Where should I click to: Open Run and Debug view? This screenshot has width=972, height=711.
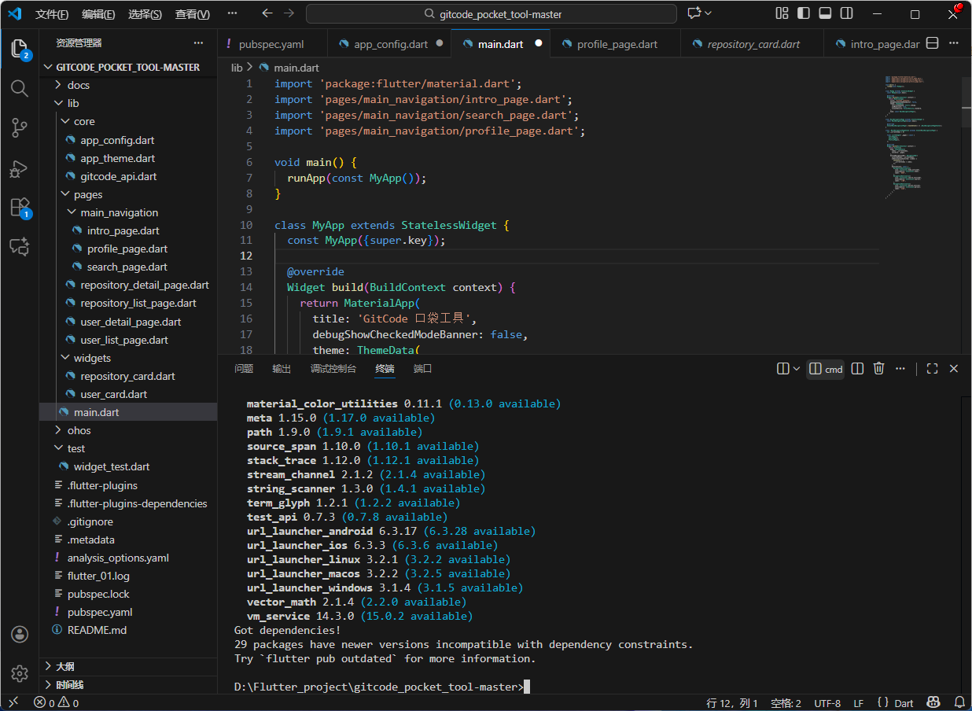(x=20, y=168)
